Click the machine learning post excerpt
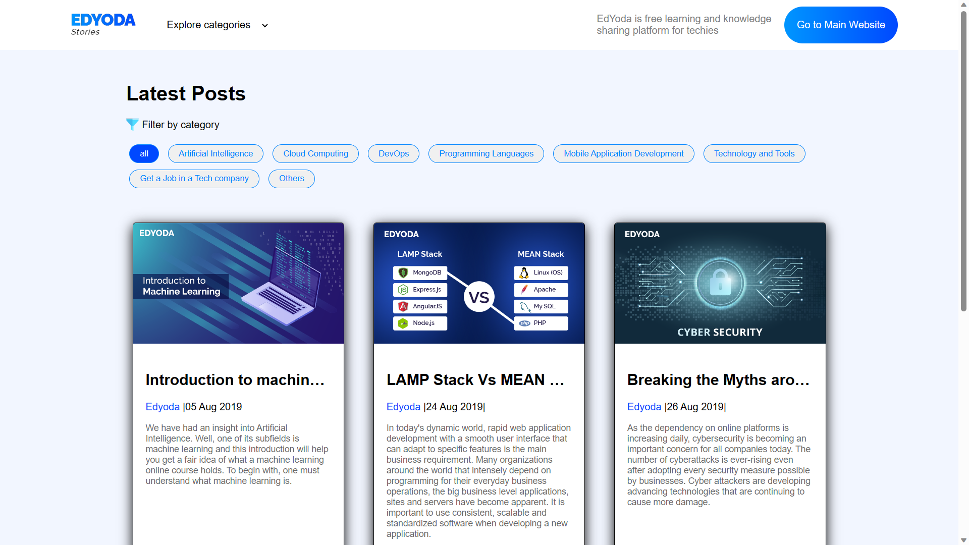 237,454
